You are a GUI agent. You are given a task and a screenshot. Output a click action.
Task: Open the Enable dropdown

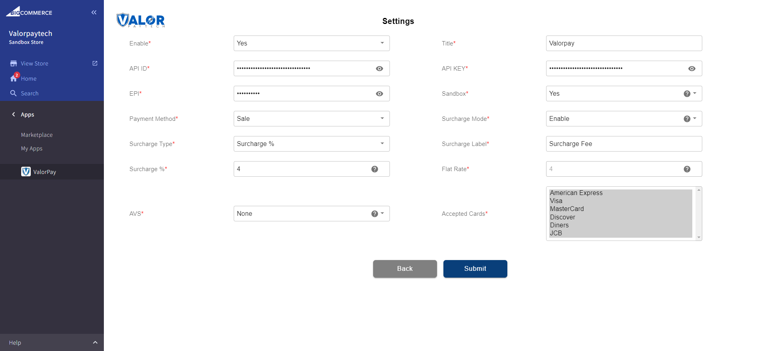click(x=312, y=43)
